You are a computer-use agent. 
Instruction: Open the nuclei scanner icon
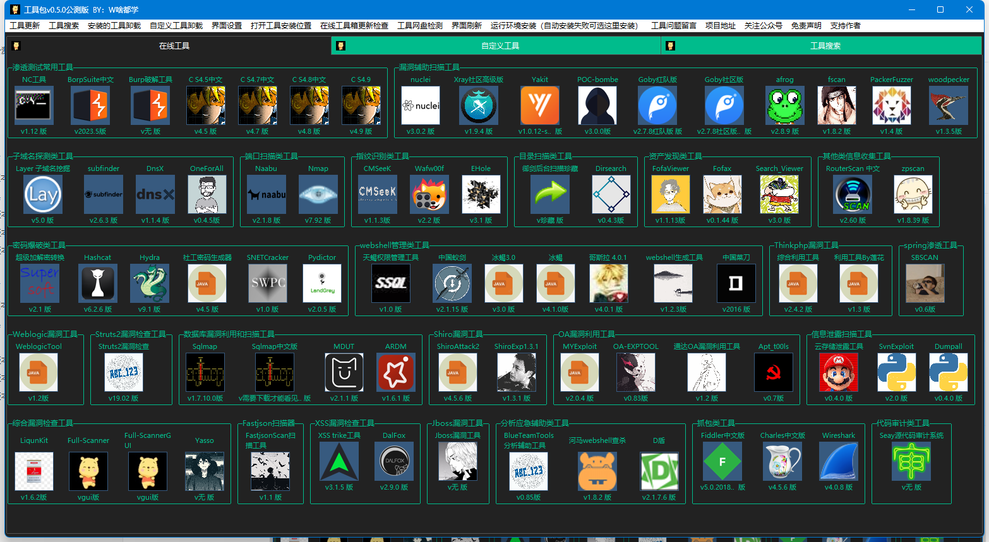421,105
